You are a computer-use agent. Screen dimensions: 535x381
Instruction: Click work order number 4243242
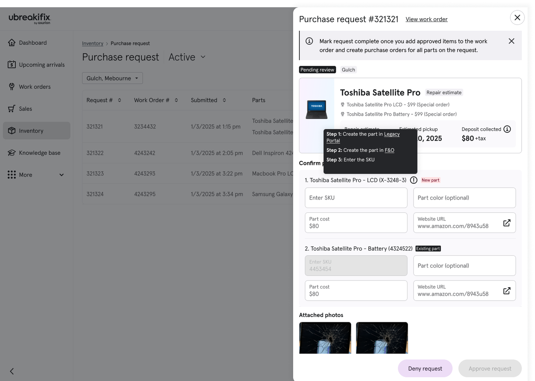pyautogui.click(x=145, y=153)
